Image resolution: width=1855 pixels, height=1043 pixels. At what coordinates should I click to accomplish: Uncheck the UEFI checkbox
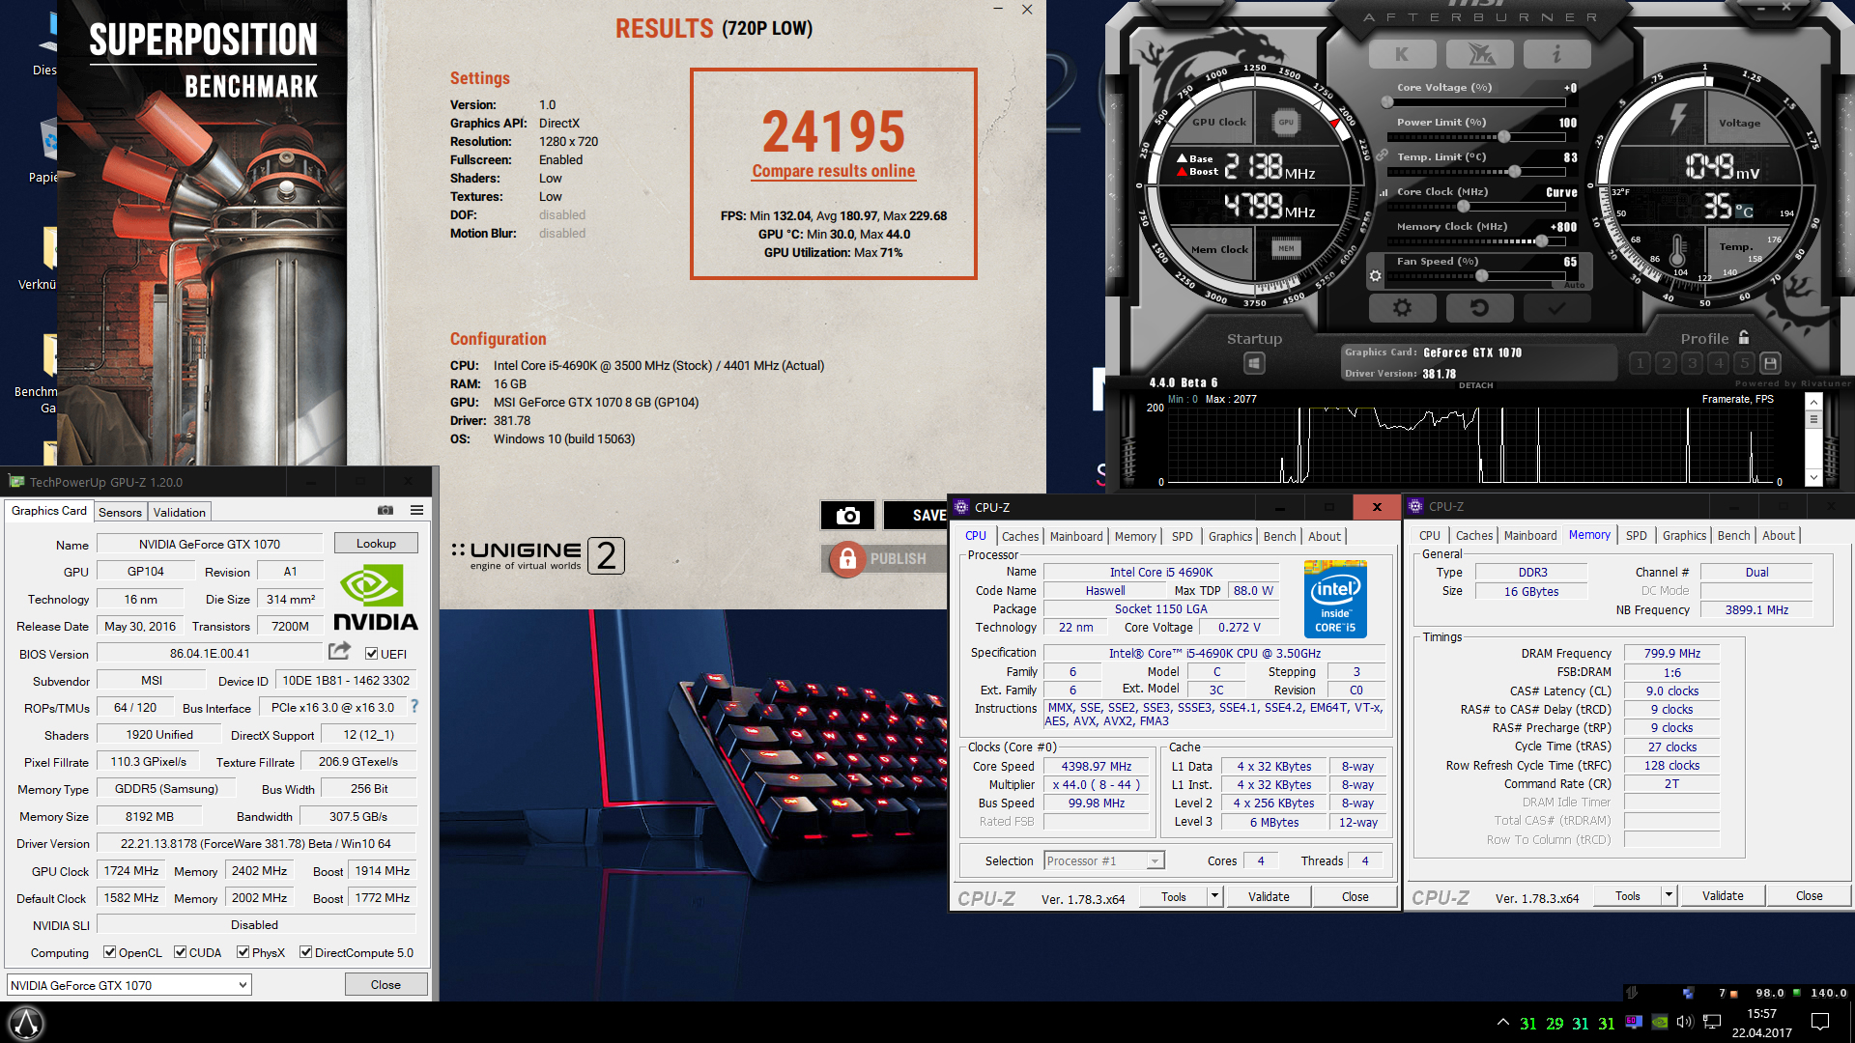[371, 654]
